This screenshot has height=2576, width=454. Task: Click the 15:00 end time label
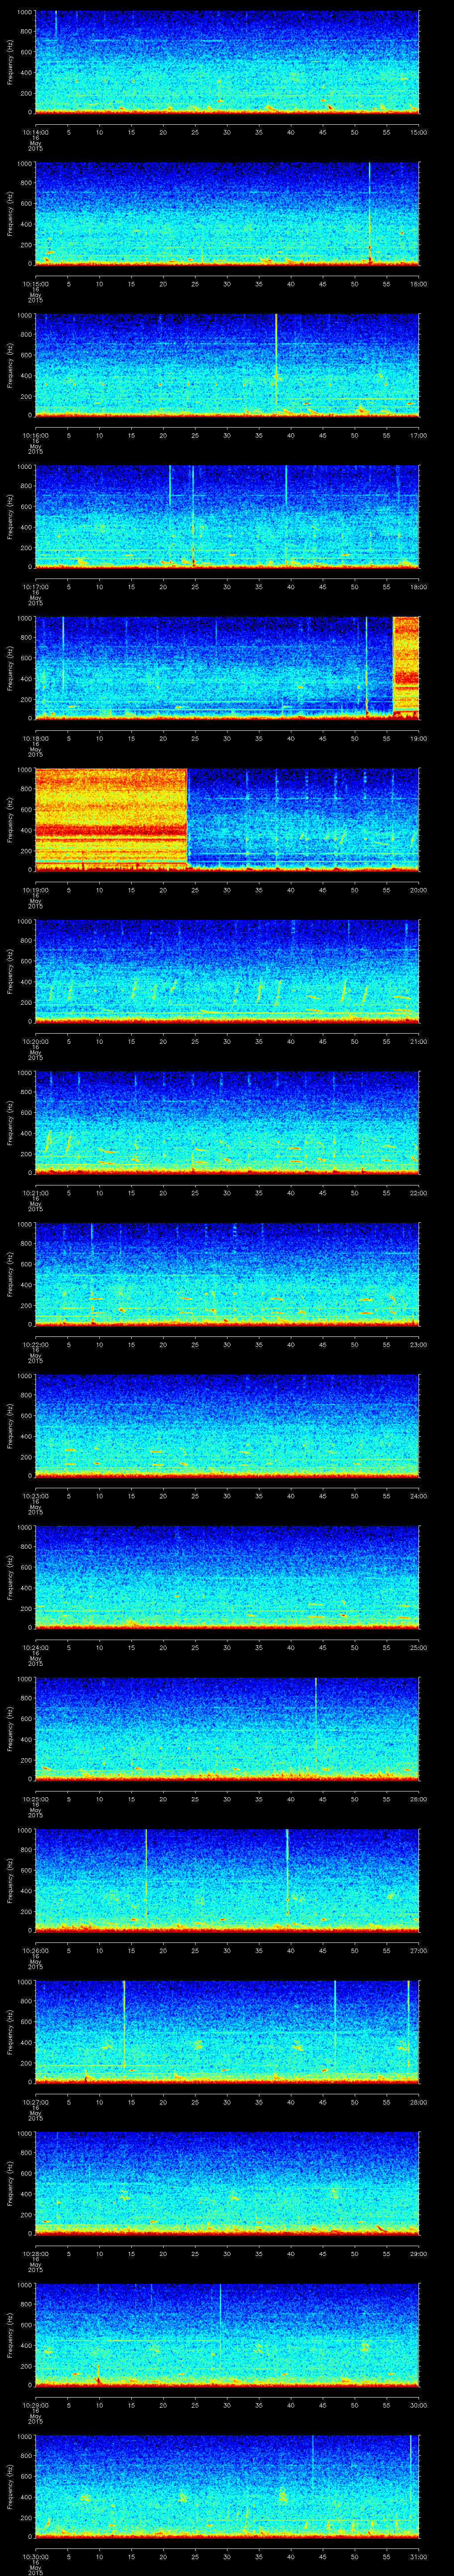pos(418,131)
